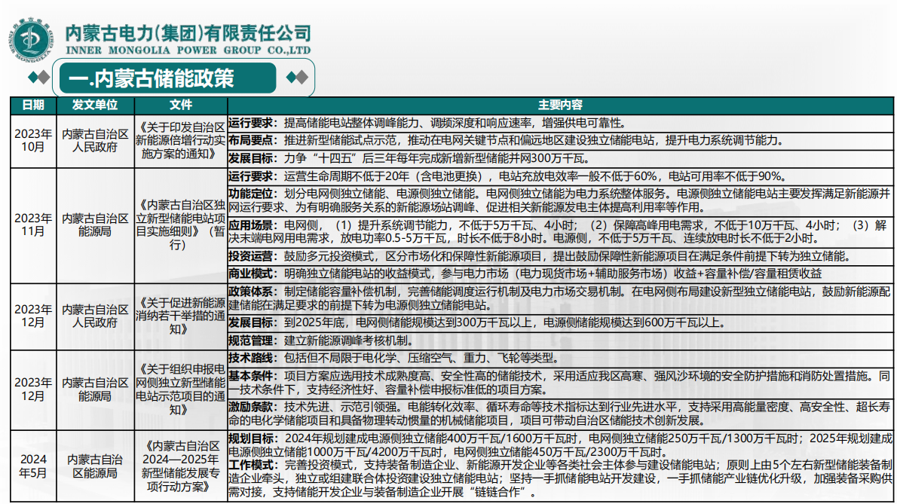Open 《关于印发自治区新能源倍增行动实施方案的通知》
897x504 pixels.
tap(179, 141)
